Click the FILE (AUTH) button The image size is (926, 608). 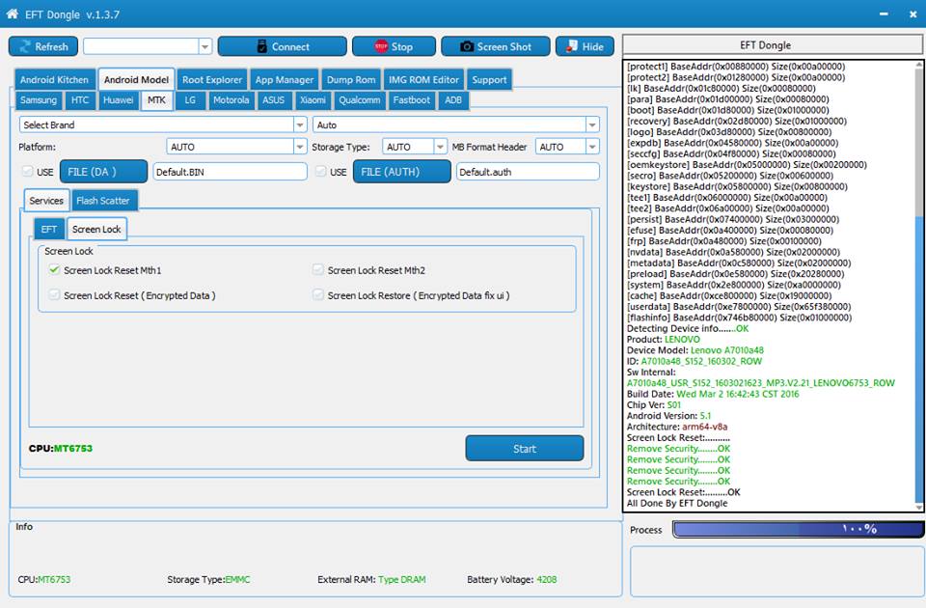401,172
